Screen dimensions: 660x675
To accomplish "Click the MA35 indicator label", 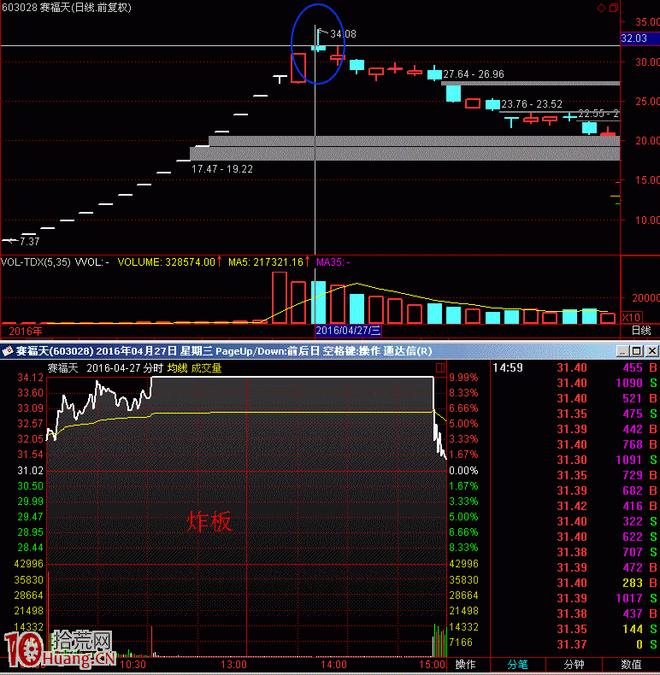I will click(333, 261).
